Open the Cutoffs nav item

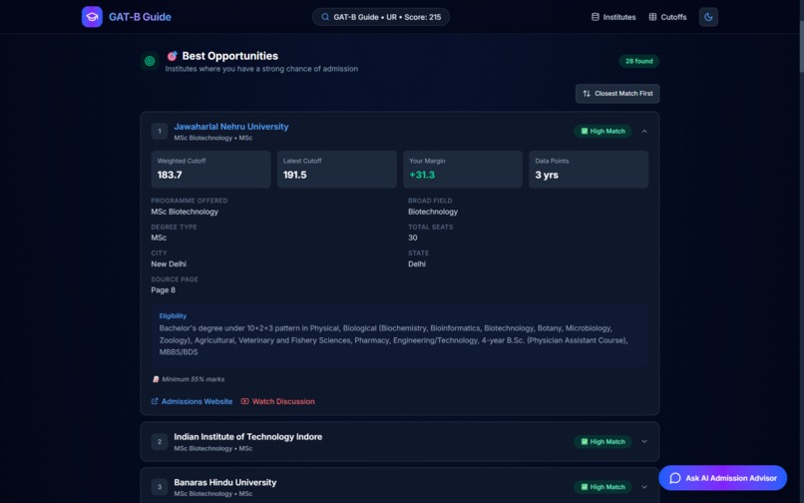click(667, 17)
